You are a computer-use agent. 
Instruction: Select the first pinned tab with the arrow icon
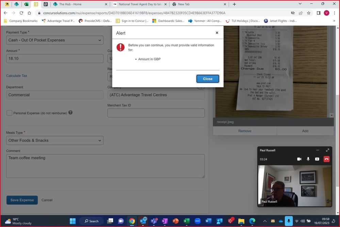[x=7, y=4]
